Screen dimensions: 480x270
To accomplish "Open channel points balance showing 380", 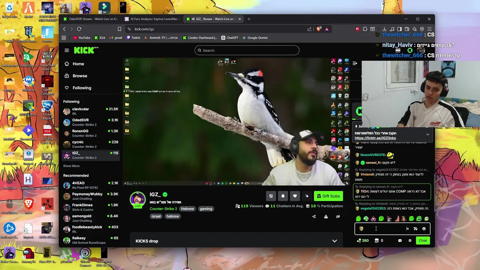I will click(x=363, y=240).
